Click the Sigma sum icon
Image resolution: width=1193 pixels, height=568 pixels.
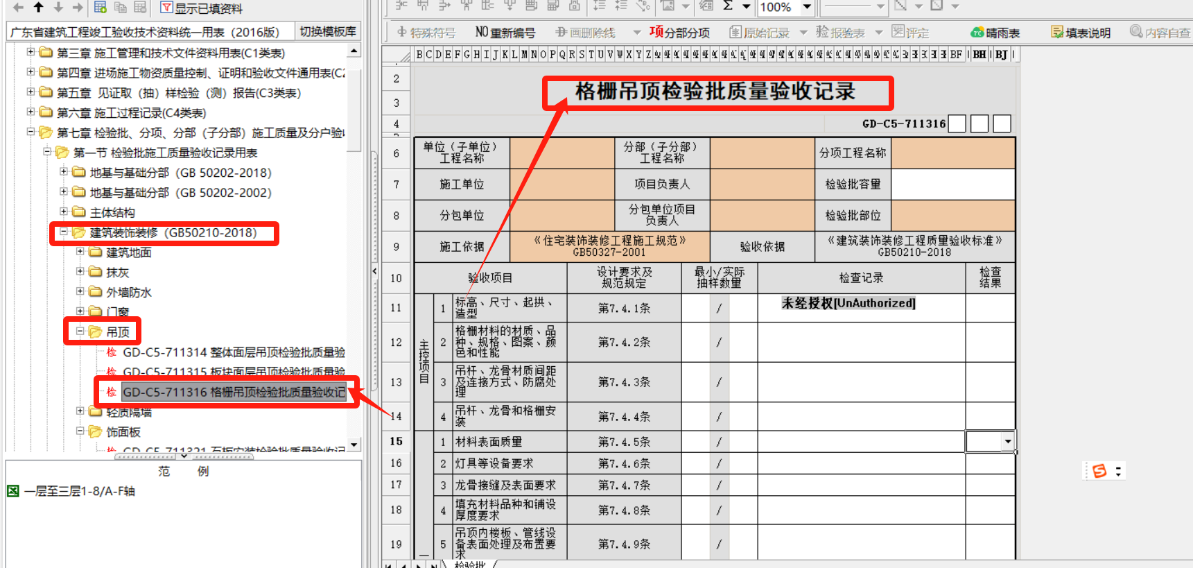[x=728, y=6]
